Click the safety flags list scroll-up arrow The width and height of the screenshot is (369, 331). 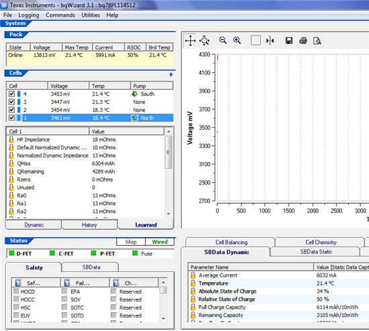coord(163,282)
